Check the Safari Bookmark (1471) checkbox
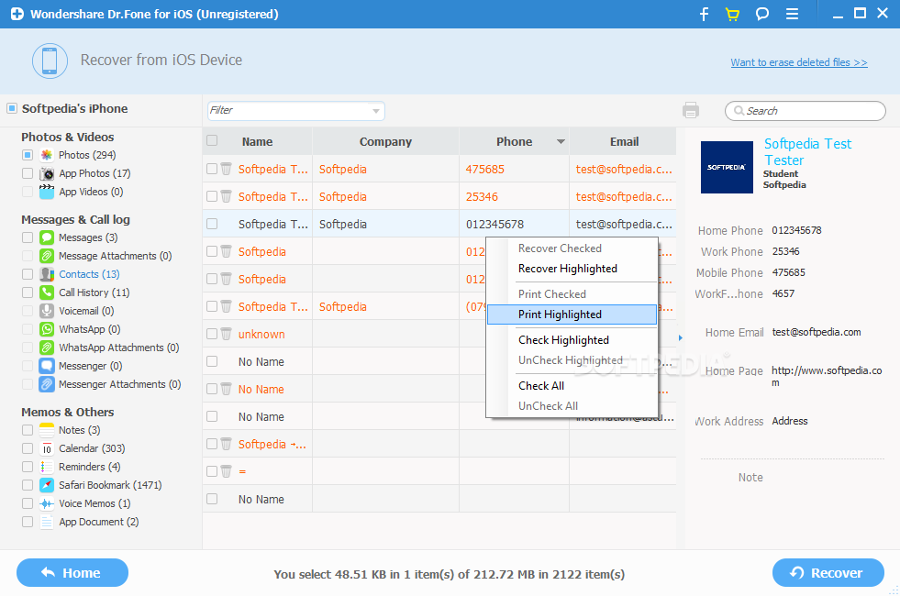The height and width of the screenshot is (596, 900). [x=27, y=485]
